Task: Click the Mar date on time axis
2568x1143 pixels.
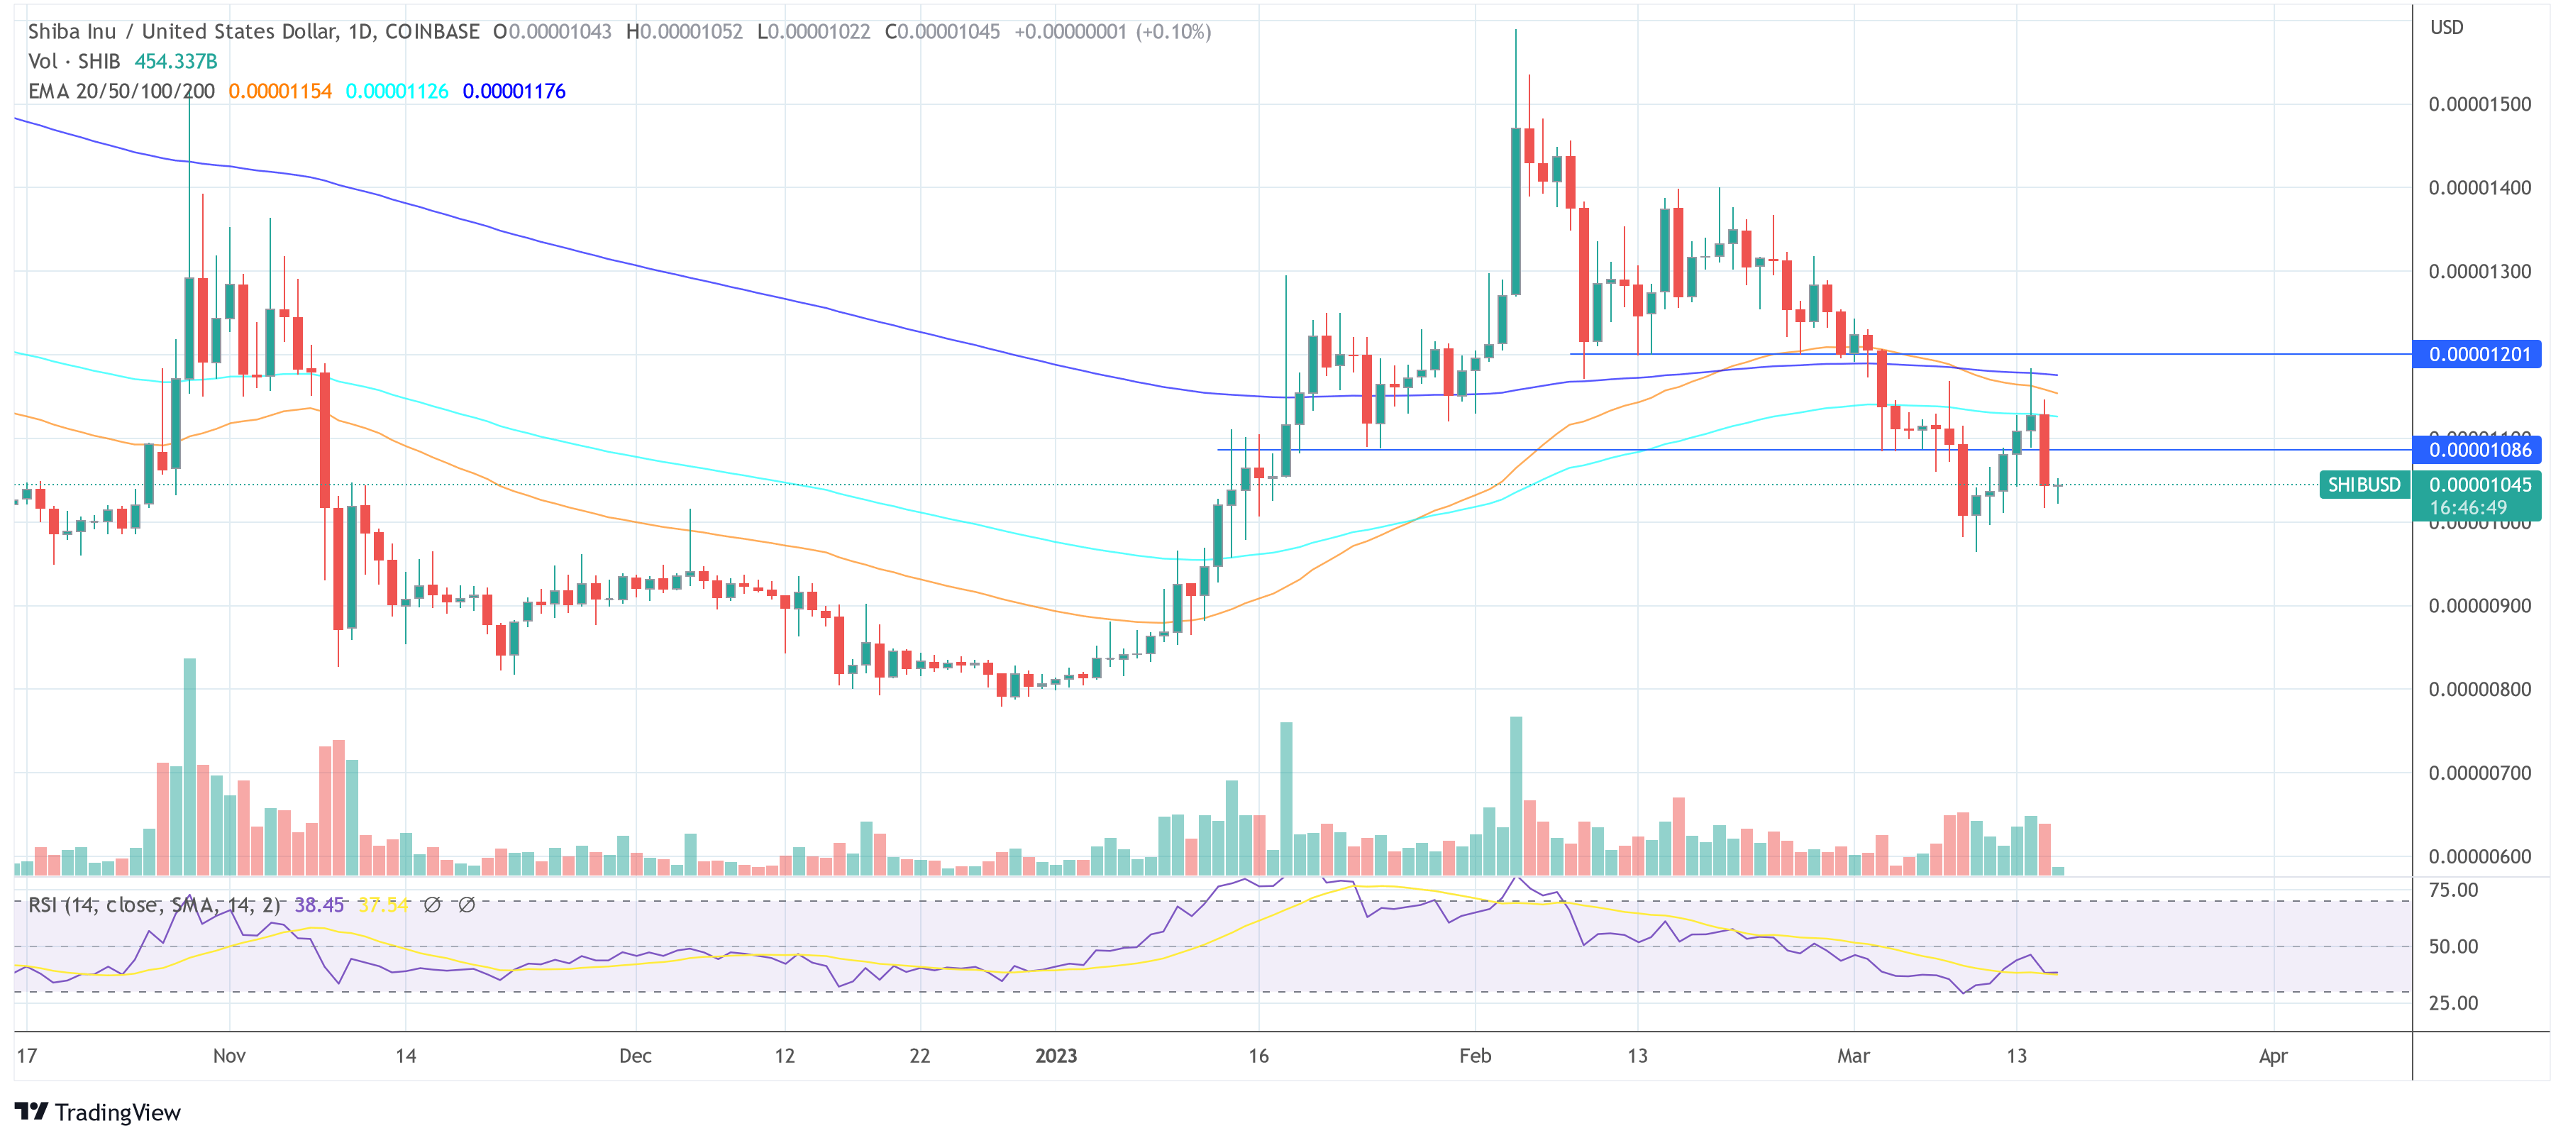Action: click(x=1853, y=1055)
